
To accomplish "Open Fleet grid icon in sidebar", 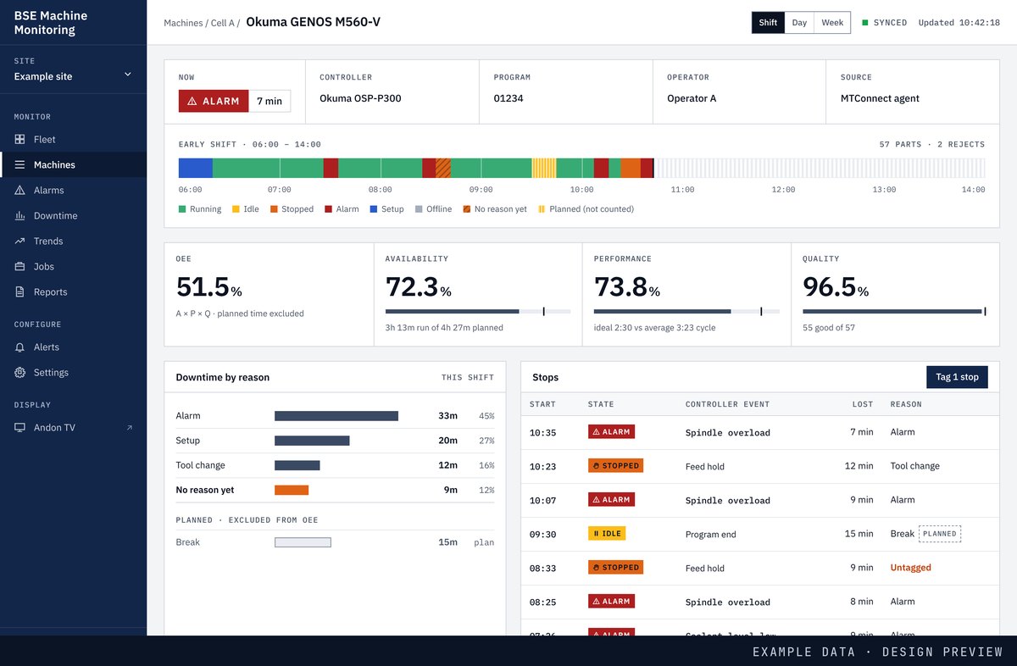I will [19, 139].
